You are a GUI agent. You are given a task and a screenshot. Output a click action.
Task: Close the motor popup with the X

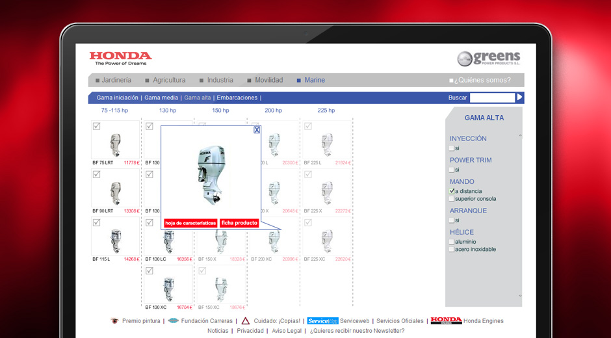[x=257, y=130]
